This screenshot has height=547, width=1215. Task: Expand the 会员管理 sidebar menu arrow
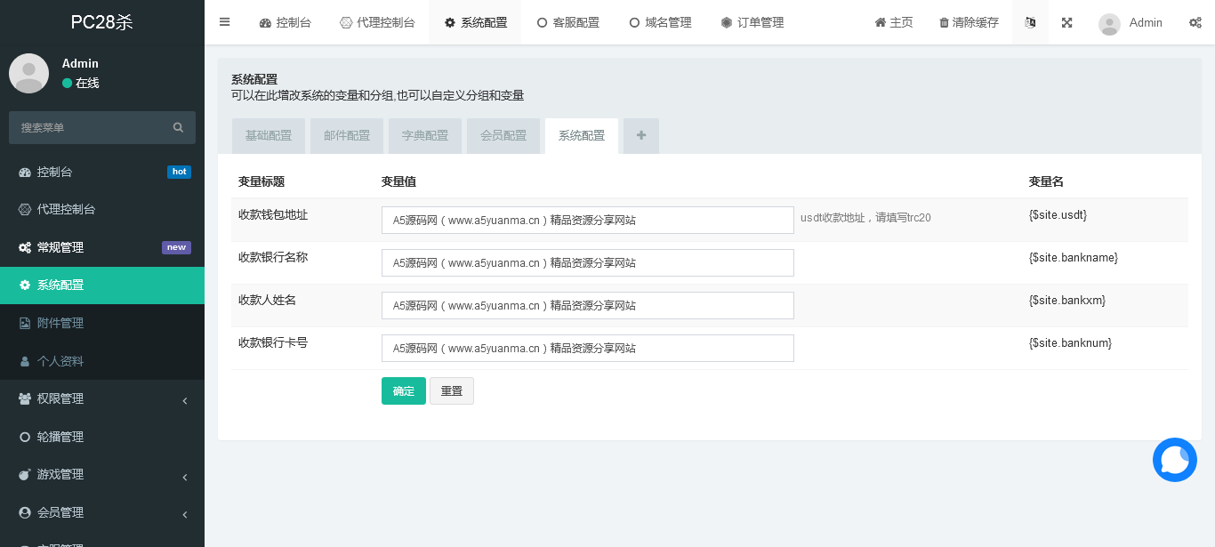pos(185,514)
